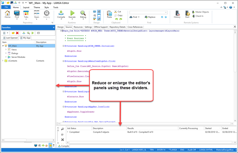Toggle the window frame design icon

tap(99, 15)
